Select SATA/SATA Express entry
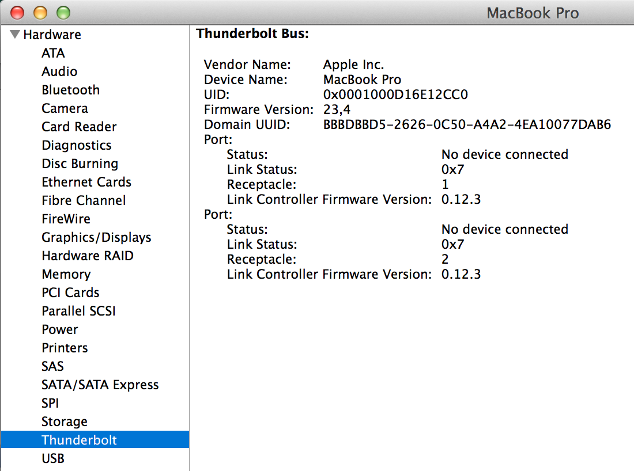 100,385
